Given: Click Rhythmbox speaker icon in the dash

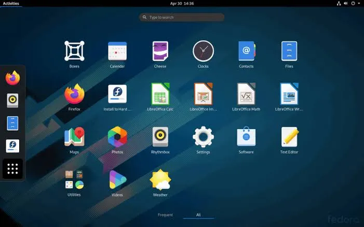Looking at the screenshot, I should pyautogui.click(x=12, y=101).
